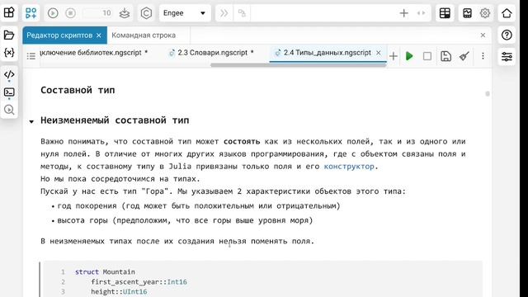Collapse the Неизменяемый составной тип section
528x297 pixels.
click(31, 121)
